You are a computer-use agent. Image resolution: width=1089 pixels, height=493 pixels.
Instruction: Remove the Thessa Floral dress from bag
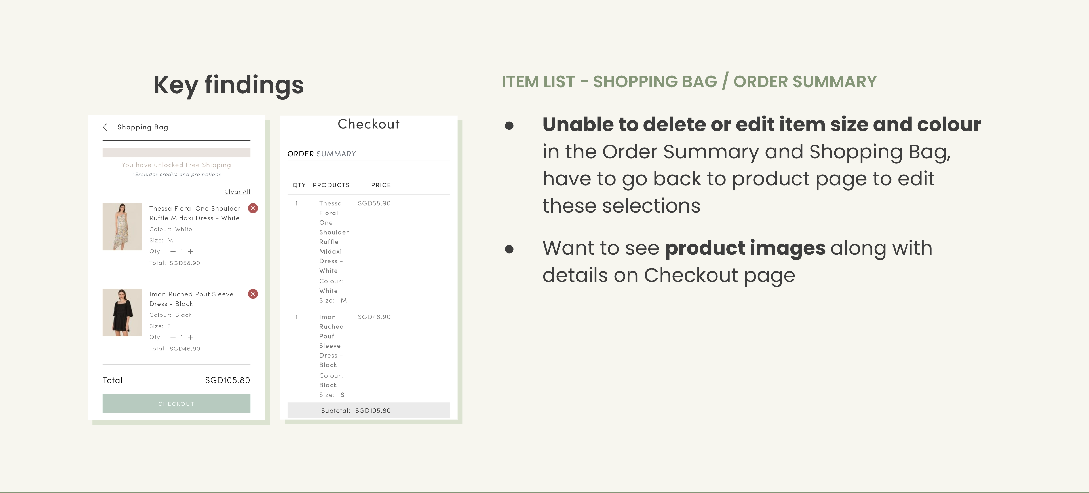(x=253, y=208)
